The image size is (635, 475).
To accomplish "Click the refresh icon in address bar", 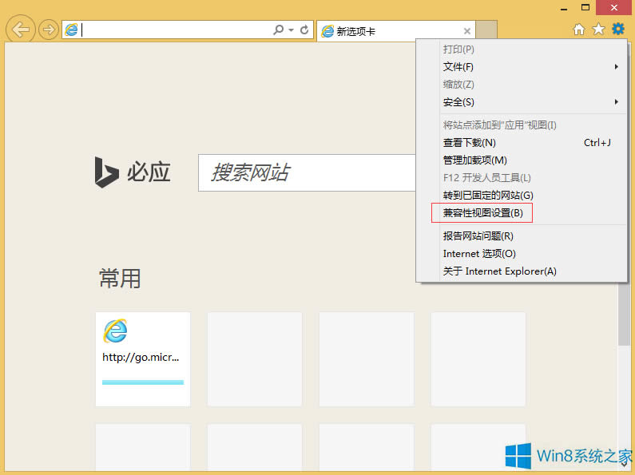I will [x=304, y=30].
